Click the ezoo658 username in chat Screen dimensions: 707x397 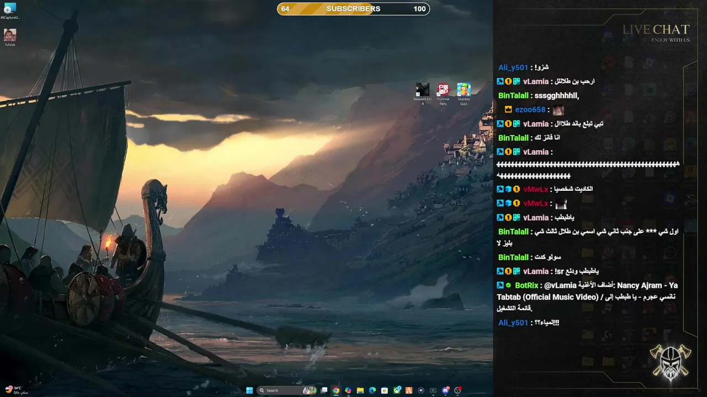[x=530, y=110]
